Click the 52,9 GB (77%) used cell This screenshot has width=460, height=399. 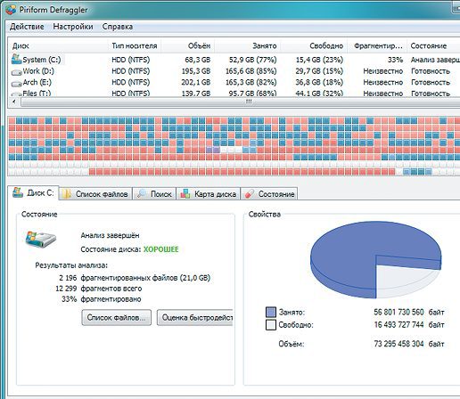coord(253,60)
